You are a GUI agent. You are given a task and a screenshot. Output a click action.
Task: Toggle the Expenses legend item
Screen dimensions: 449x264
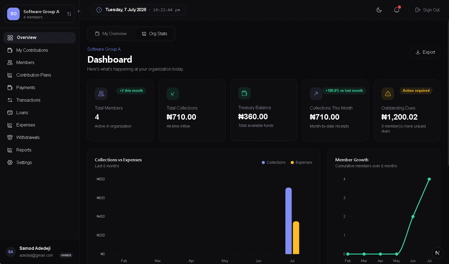pyautogui.click(x=301, y=162)
